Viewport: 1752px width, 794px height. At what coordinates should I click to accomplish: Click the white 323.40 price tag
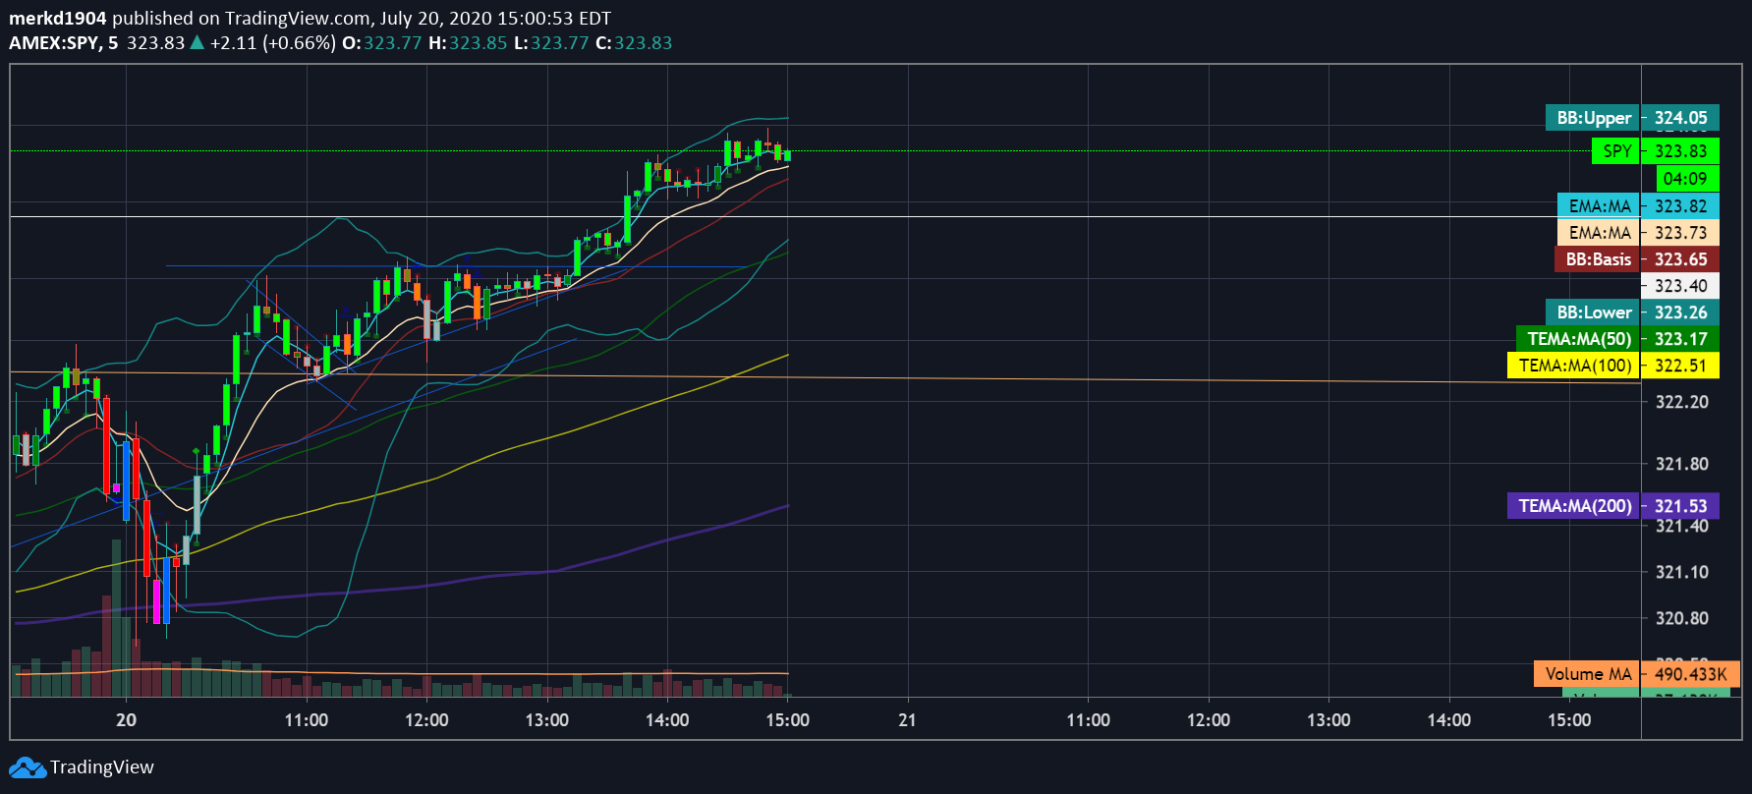point(1680,286)
